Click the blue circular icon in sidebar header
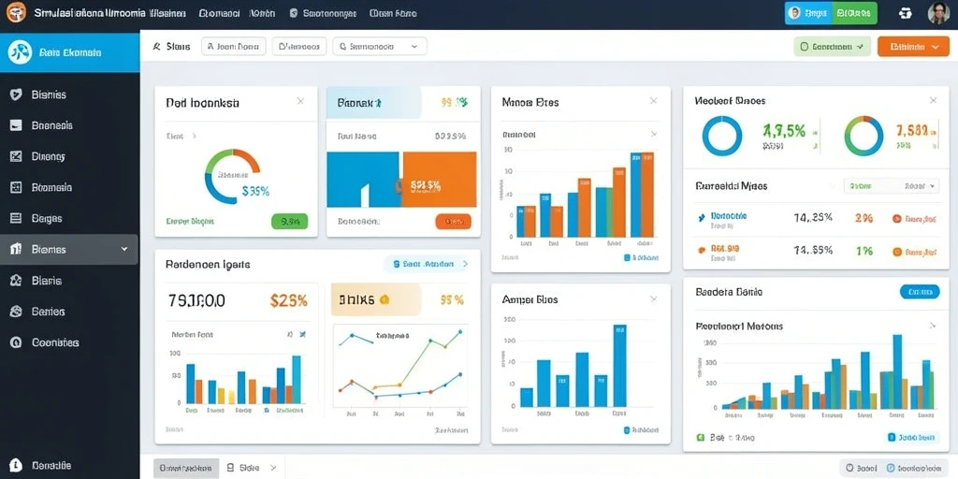This screenshot has width=958, height=479. tap(21, 52)
